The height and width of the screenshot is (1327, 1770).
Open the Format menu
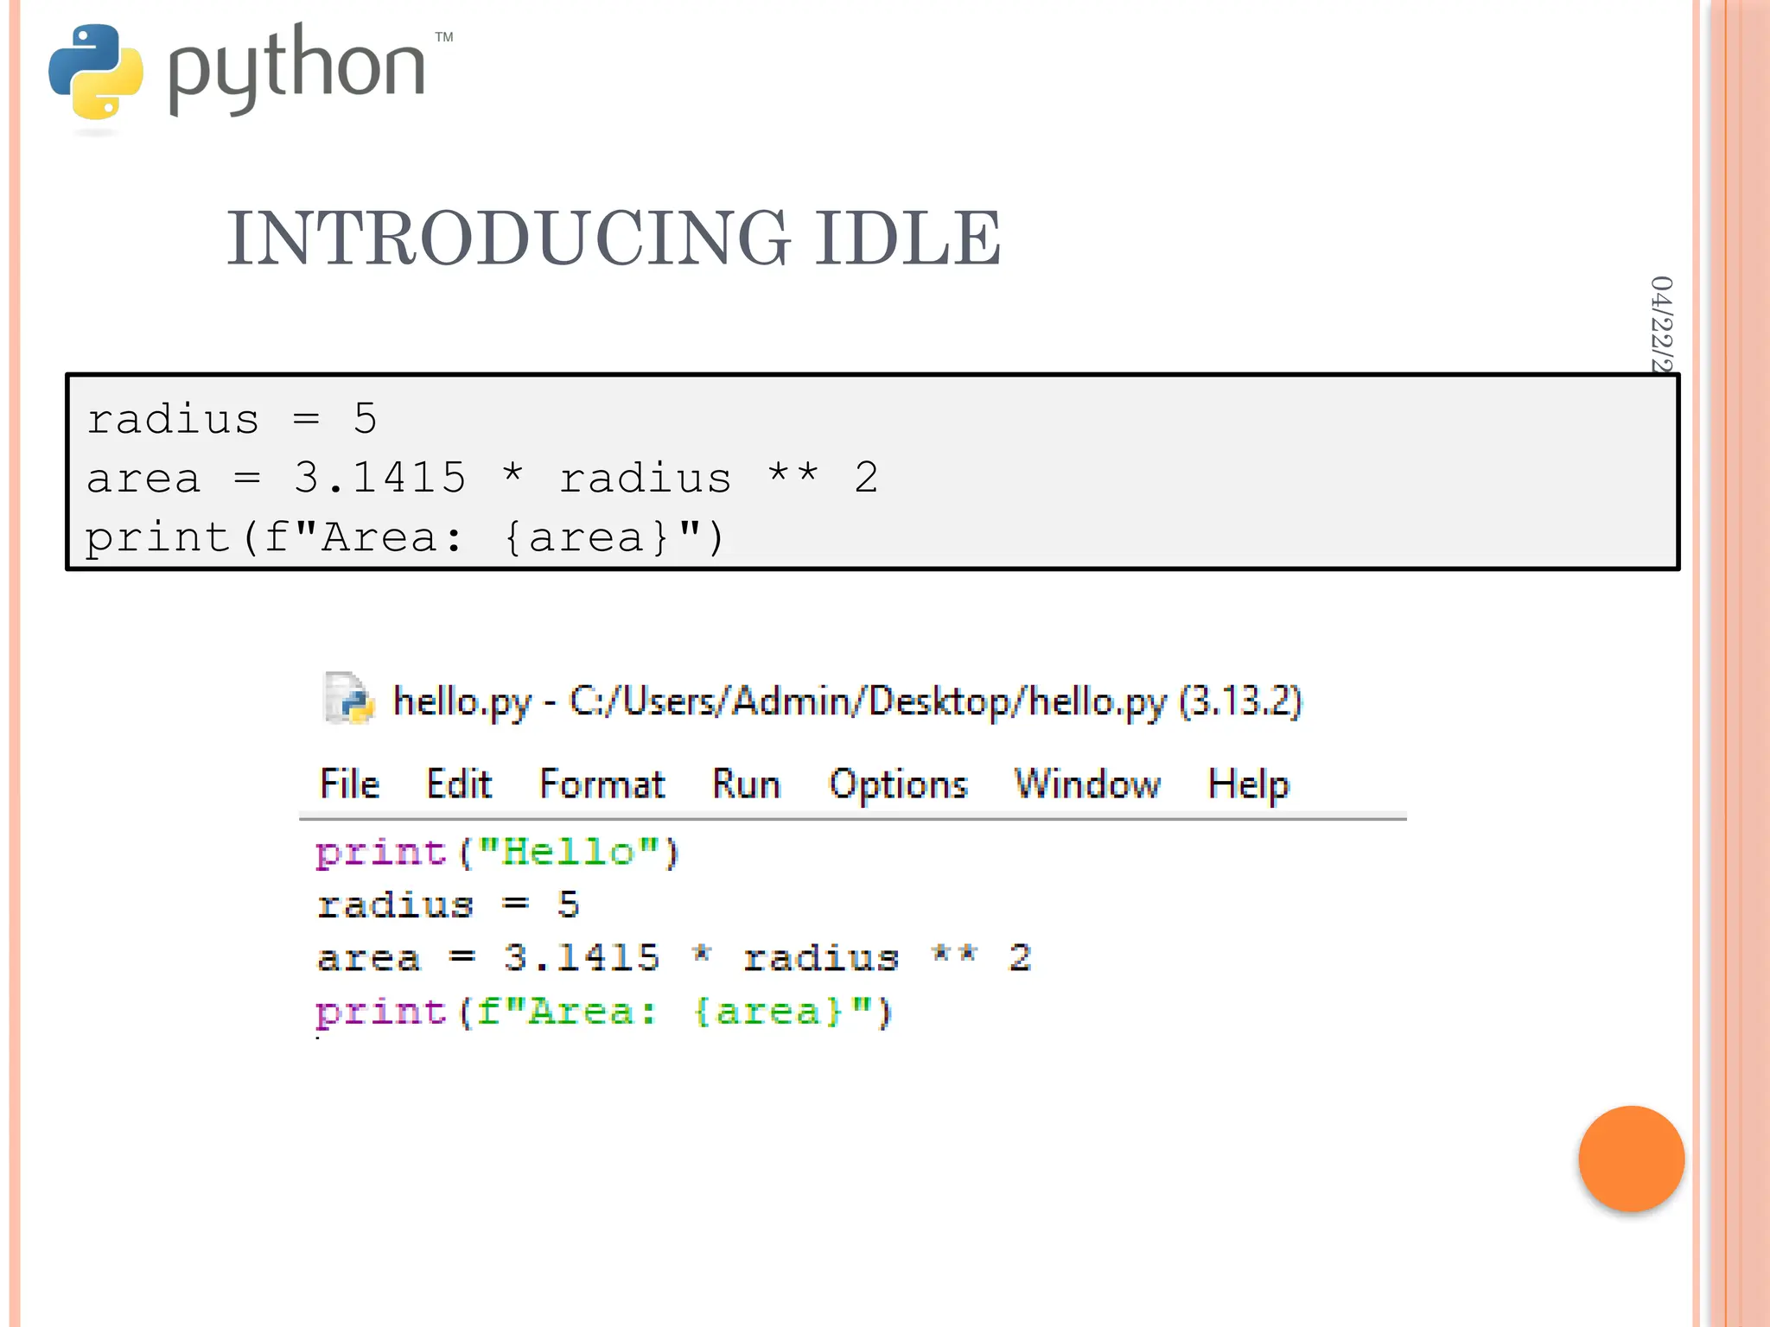pos(602,784)
